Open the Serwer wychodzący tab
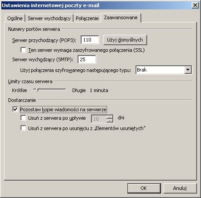The height and width of the screenshot is (198, 201). pos(49,18)
